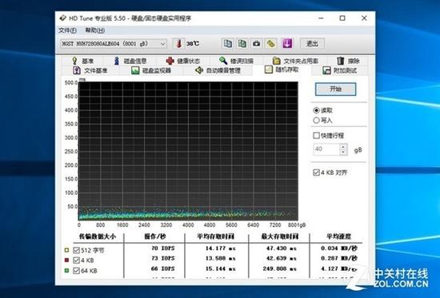440x298 pixels.
Task: Click the 开始 start button
Action: pos(336,89)
